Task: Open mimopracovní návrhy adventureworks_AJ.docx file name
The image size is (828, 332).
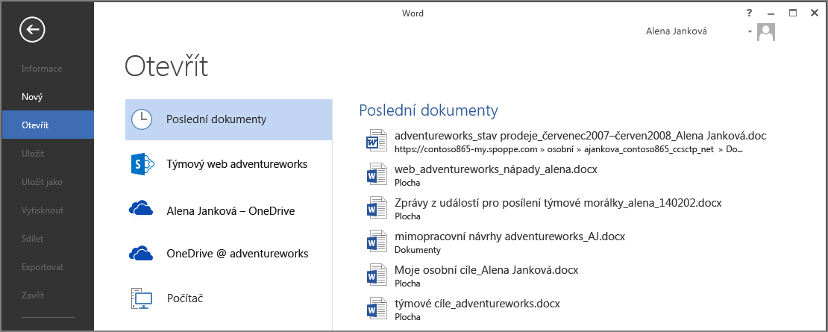Action: [x=509, y=237]
